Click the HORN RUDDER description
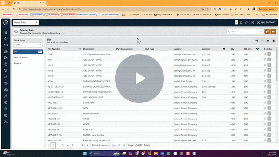 coord(91,113)
